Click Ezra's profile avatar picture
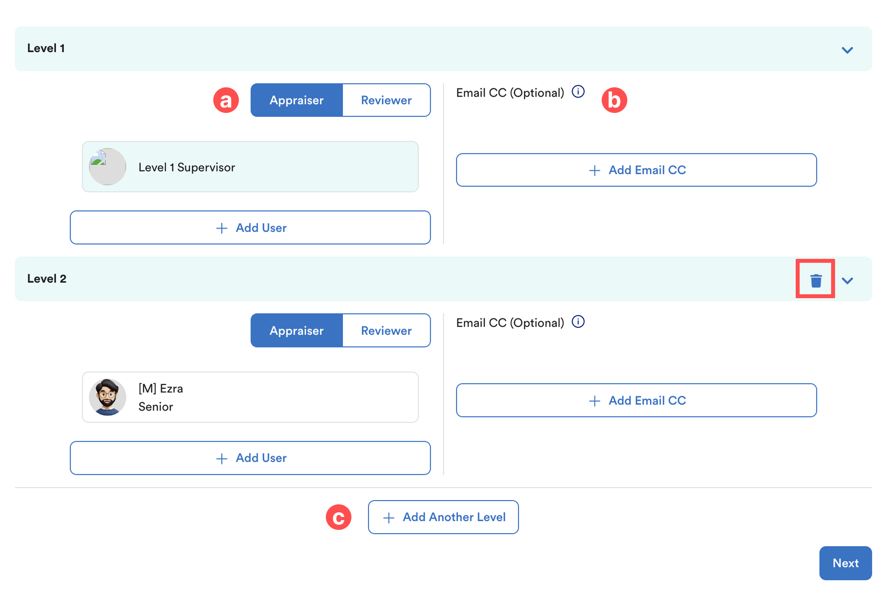The height and width of the screenshot is (596, 887). click(107, 397)
